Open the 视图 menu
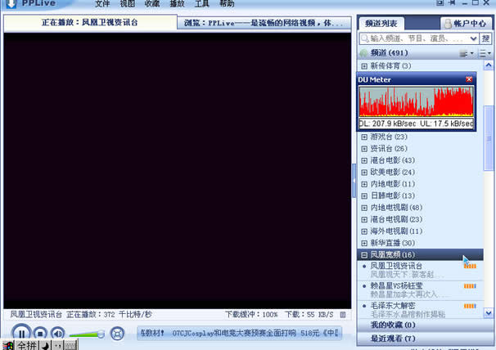This screenshot has width=496, height=350. (x=127, y=4)
